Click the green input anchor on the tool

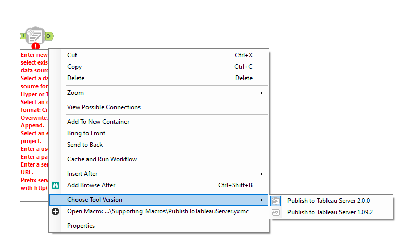pos(23,36)
